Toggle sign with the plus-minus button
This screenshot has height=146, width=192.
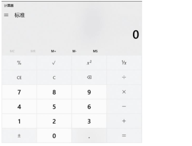(19, 136)
